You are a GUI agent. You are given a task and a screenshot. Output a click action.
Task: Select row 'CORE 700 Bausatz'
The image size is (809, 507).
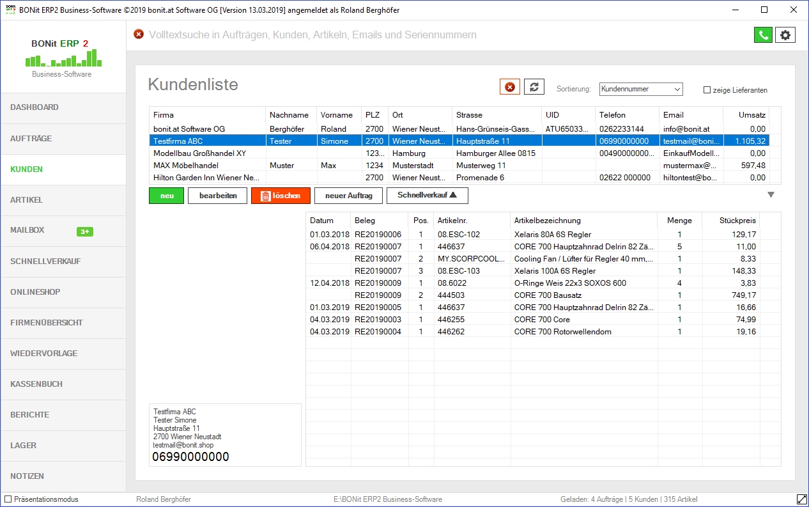533,295
